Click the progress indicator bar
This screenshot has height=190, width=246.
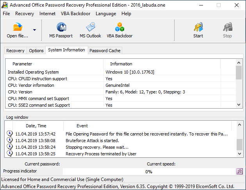[148, 172]
